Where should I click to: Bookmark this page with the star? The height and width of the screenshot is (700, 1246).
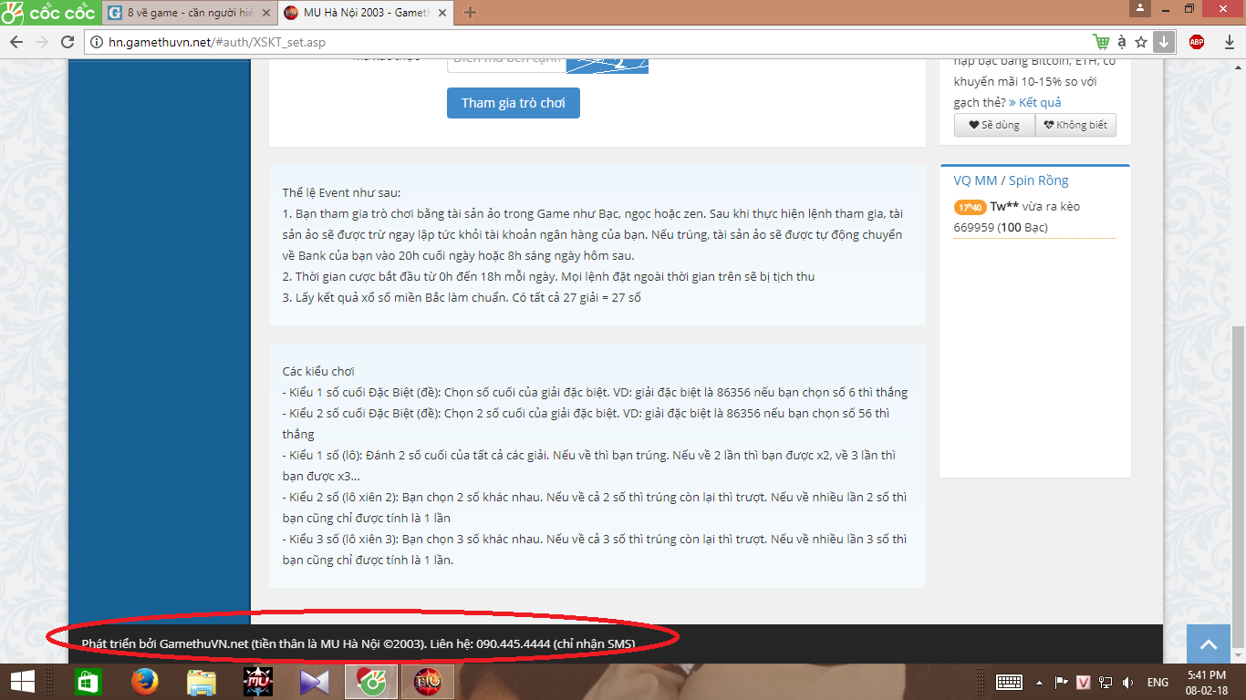coord(1141,42)
